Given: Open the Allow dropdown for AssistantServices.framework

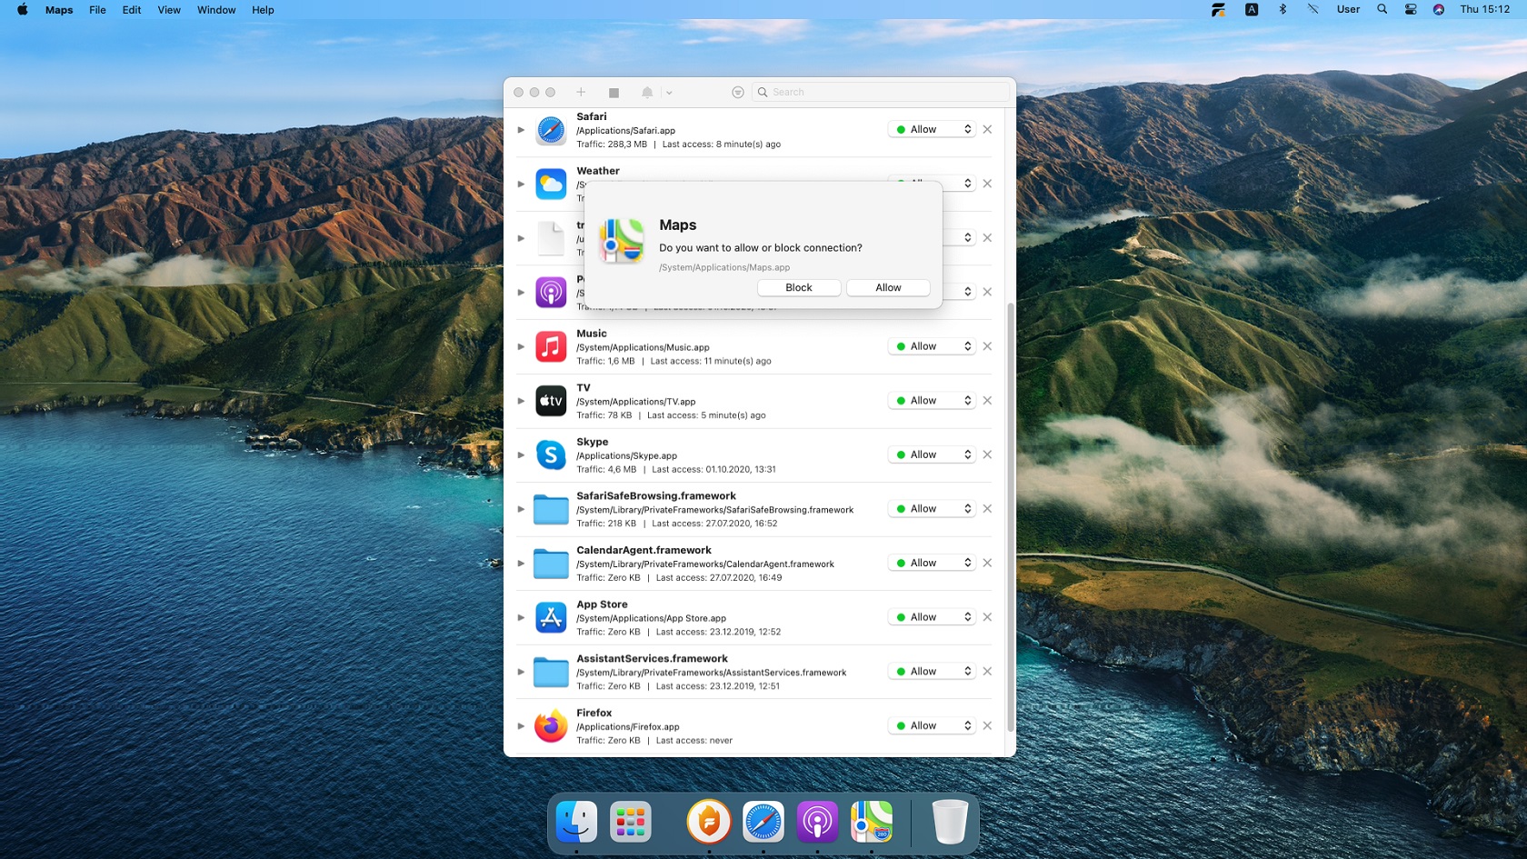Looking at the screenshot, I should point(932,671).
